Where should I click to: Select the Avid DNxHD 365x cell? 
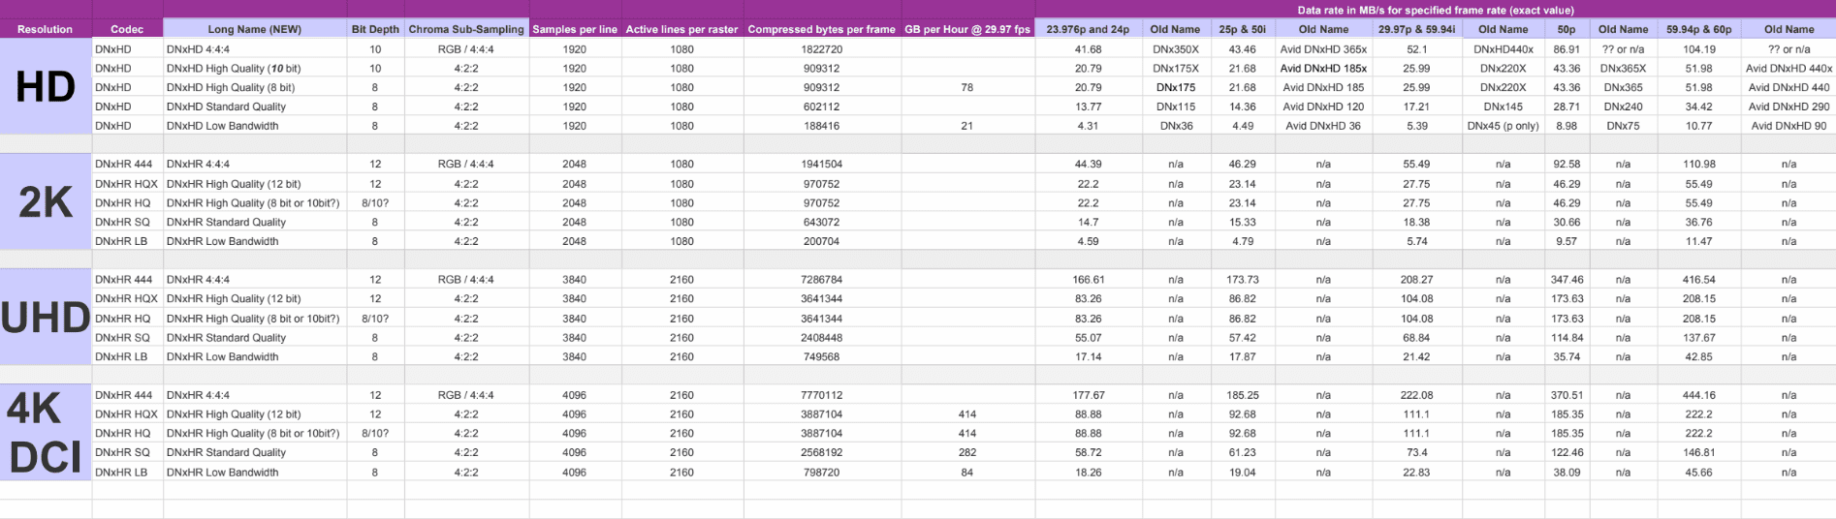pyautogui.click(x=1323, y=48)
